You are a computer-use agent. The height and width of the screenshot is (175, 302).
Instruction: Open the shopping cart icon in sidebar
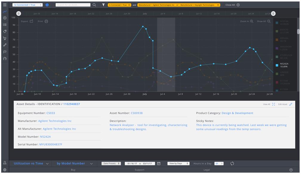point(5,38)
